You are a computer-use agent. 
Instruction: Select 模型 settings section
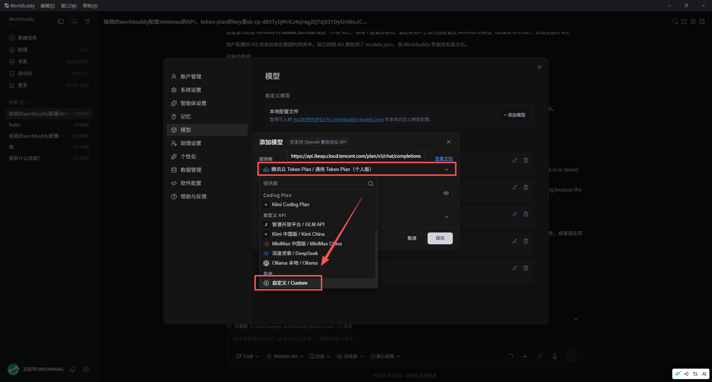[x=207, y=130]
